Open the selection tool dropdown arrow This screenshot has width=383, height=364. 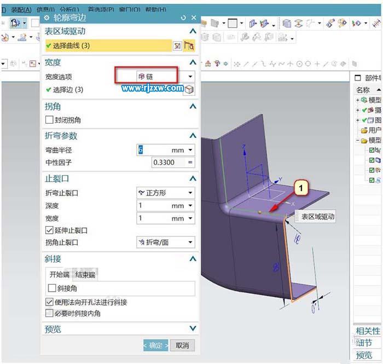25,24
